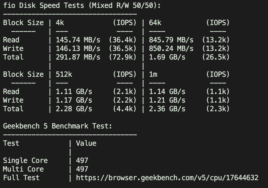Click the 512k block size column header
The height and width of the screenshot is (188, 268).
pos(64,74)
